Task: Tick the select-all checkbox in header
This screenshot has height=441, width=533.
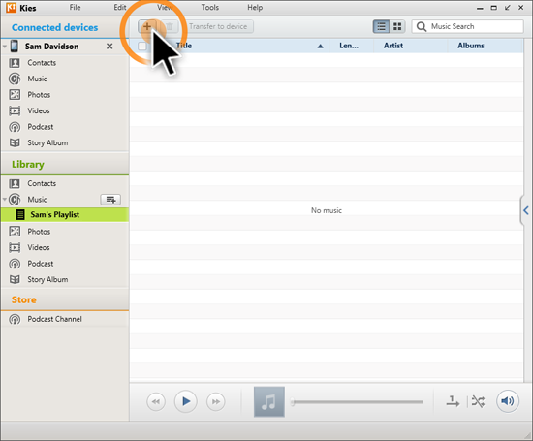Action: 142,46
